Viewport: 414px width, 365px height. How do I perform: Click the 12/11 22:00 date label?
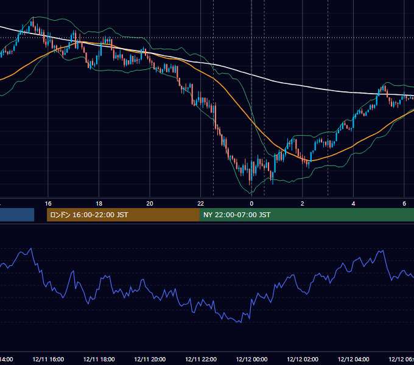[x=201, y=360]
